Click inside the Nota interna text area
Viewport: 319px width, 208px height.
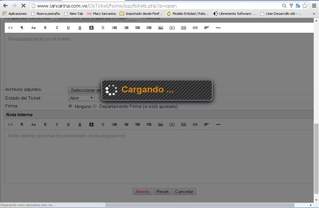[159, 156]
